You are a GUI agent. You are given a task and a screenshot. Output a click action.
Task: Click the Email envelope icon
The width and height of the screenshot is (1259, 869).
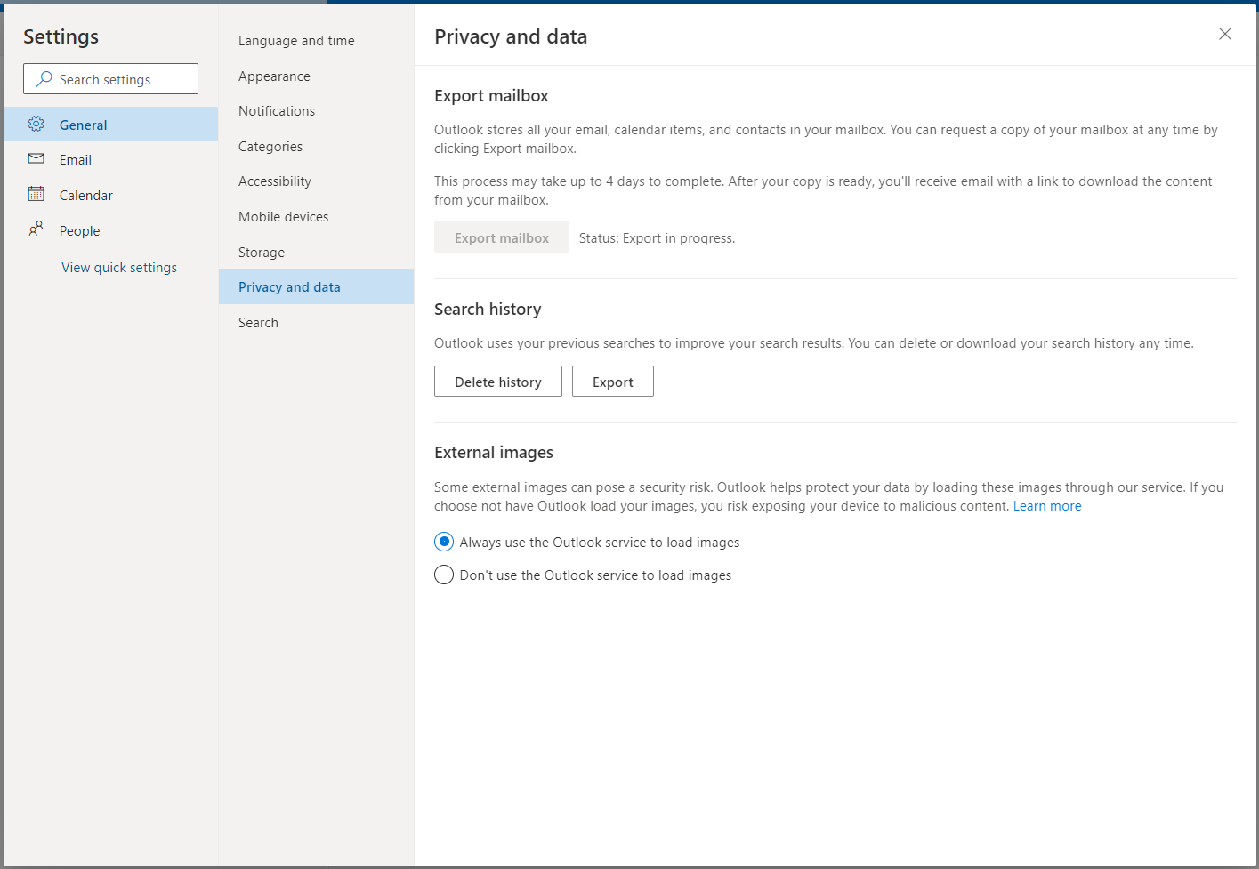coord(36,159)
